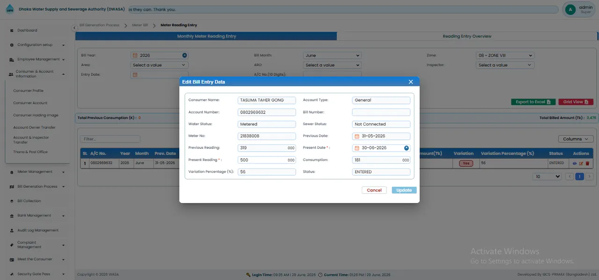Open calendar icon in Entry Date field
599x280 pixels.
(x=135, y=75)
